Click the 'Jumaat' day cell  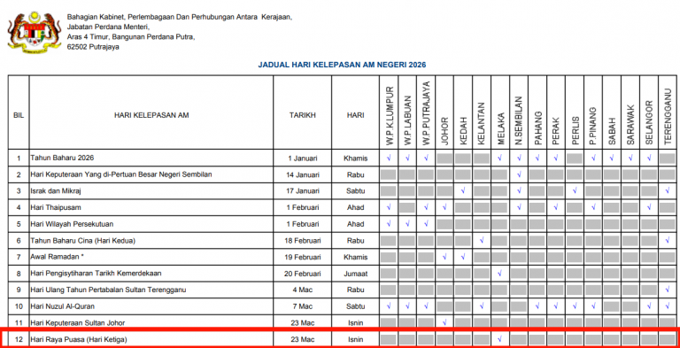click(356, 274)
